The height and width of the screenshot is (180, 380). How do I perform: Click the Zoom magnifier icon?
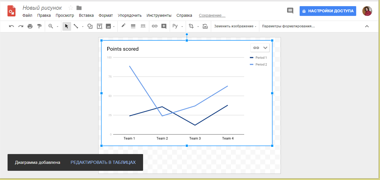pos(51,26)
